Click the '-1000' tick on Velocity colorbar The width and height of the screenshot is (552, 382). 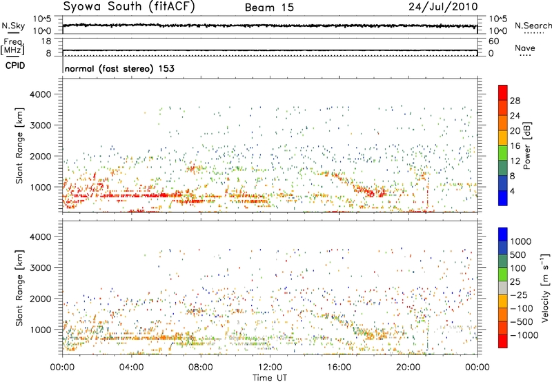point(524,335)
